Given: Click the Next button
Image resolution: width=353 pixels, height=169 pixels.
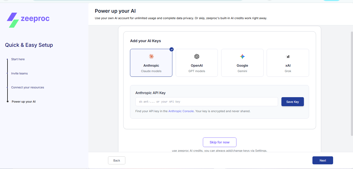Looking at the screenshot, I should click(323, 160).
